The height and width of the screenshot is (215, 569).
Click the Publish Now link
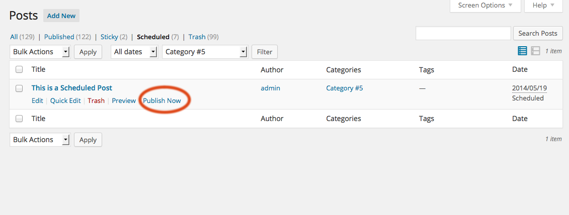point(162,101)
